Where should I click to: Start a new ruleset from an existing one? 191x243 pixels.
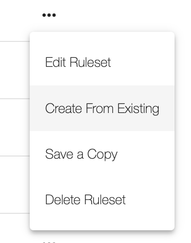tap(102, 108)
